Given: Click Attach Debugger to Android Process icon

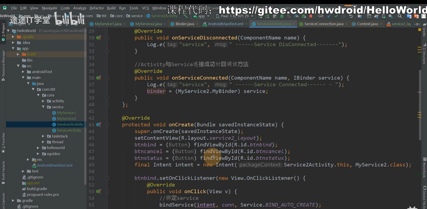Looking at the screenshot, I should point(304,16).
